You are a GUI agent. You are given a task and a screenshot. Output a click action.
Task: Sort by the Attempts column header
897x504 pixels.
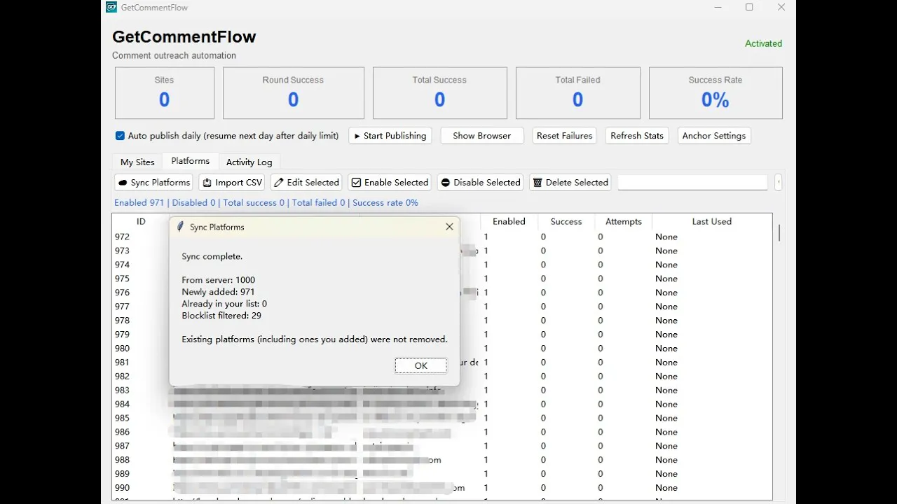(624, 221)
